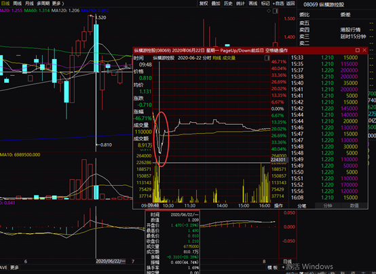The image size is (376, 274).
Task: Click the 延时15分钟 notice text
Action: coord(353,37)
